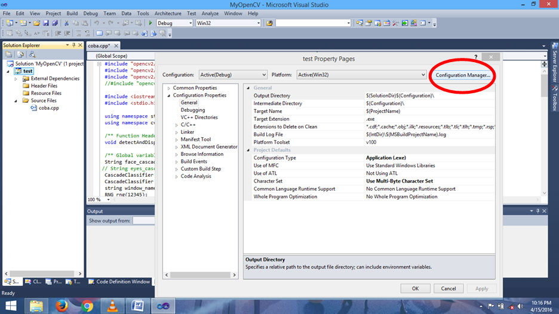
Task: Click the Open File folder icon
Action: click(x=36, y=23)
